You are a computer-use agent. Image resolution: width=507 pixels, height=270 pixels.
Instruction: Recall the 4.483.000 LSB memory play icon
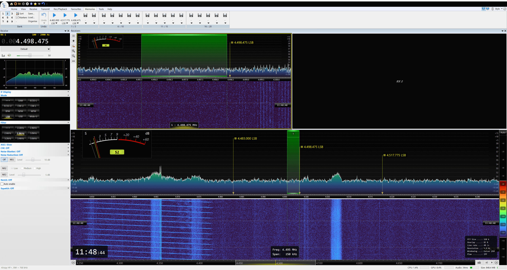54,15
